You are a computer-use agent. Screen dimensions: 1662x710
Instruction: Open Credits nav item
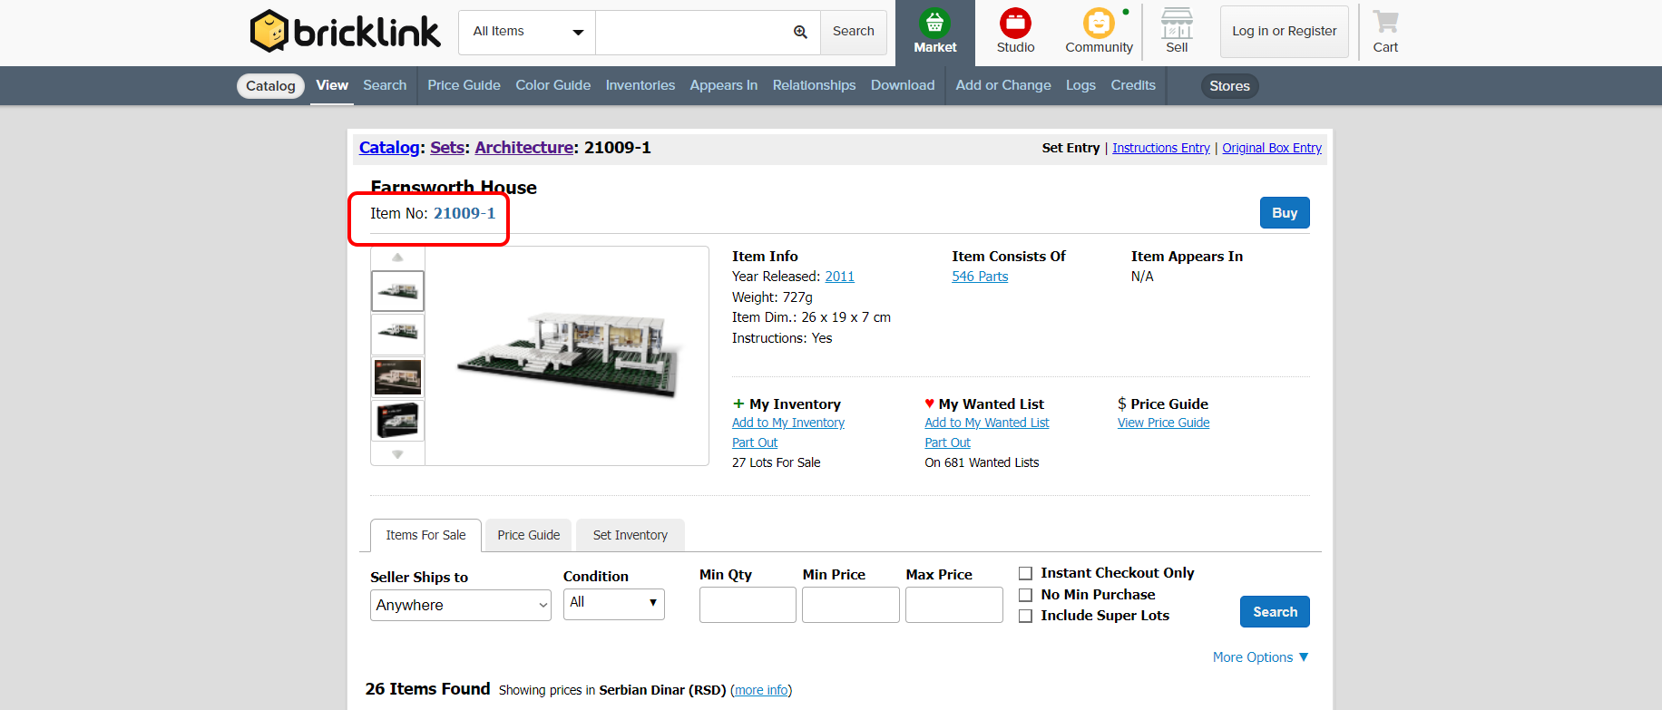pos(1133,85)
